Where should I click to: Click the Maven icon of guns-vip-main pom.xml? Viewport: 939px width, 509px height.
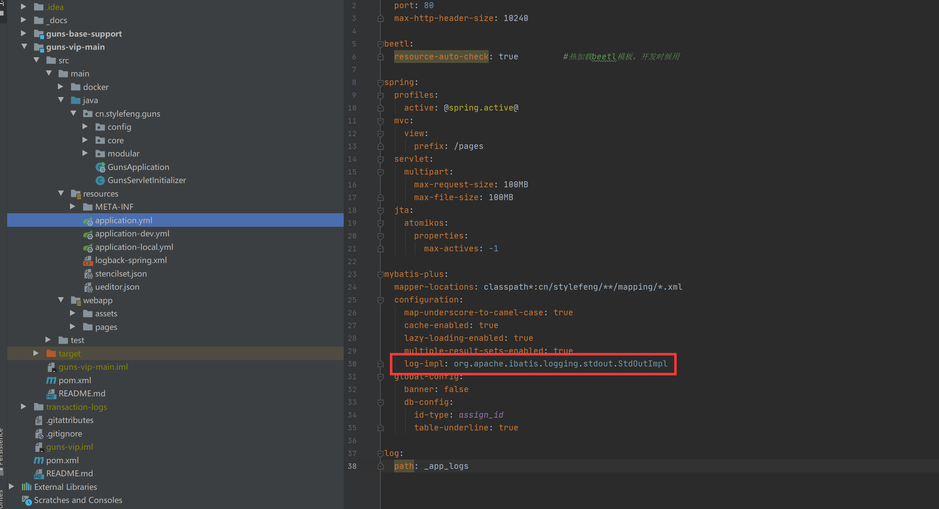[51, 380]
